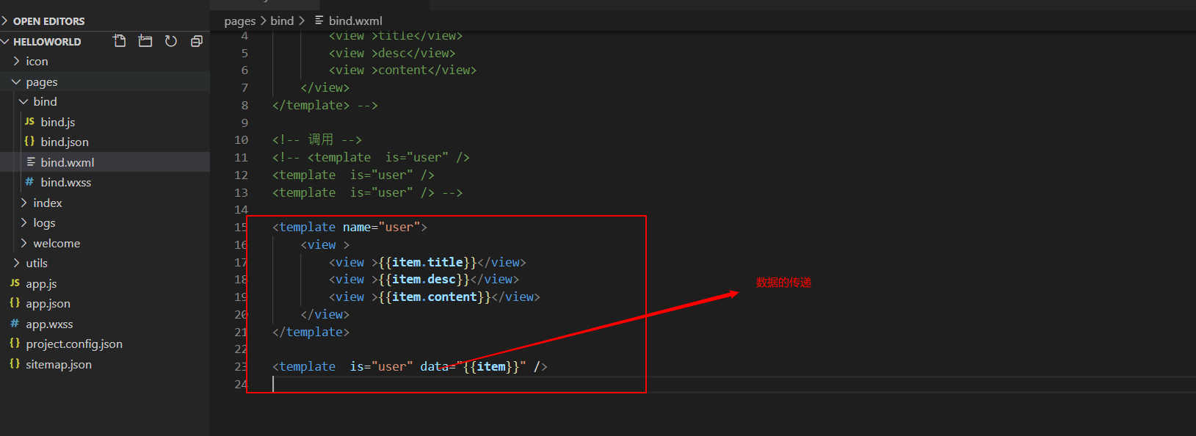Click the New File icon in HELLOWORLD header
1196x436 pixels.
120,41
